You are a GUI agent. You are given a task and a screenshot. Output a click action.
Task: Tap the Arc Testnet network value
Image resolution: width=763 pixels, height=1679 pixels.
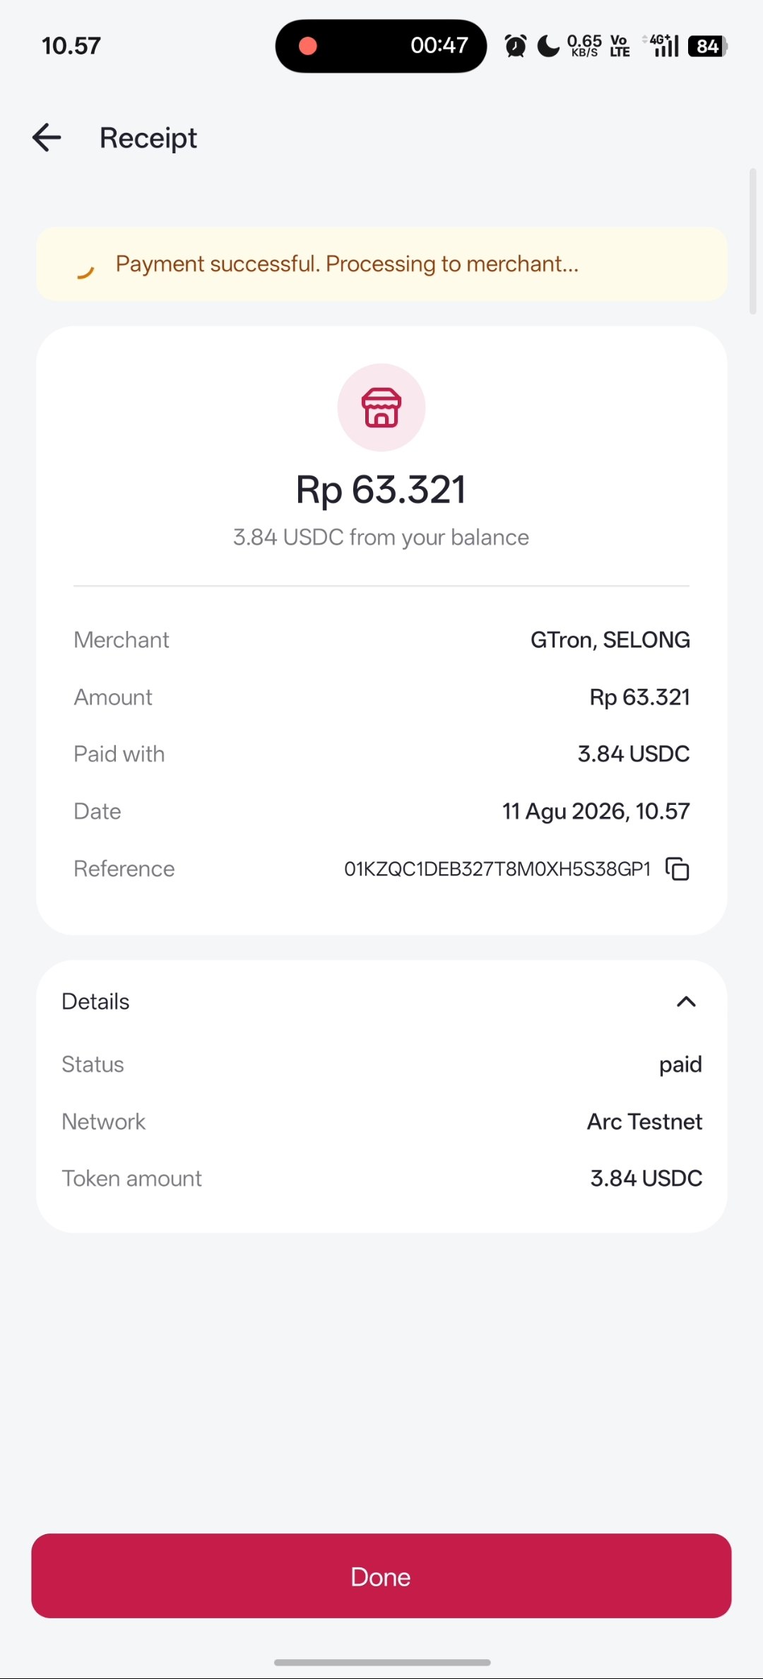[x=644, y=1121]
